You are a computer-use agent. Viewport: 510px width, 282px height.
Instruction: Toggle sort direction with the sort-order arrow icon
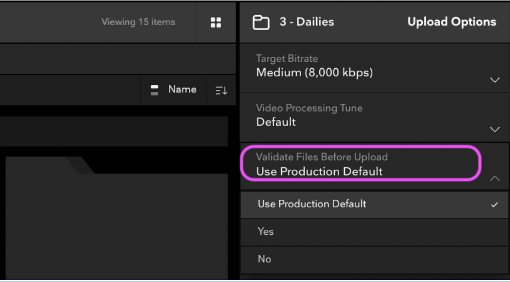point(221,90)
